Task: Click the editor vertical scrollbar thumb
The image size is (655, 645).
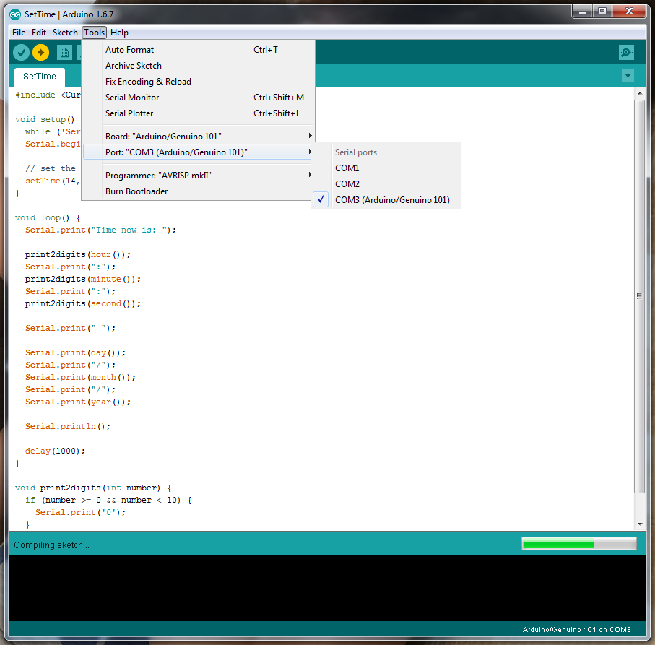Action: pyautogui.click(x=639, y=296)
